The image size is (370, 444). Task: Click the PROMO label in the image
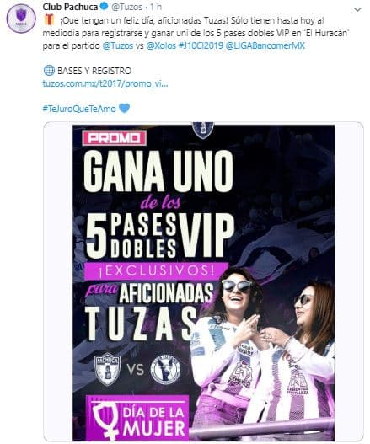[x=114, y=138]
